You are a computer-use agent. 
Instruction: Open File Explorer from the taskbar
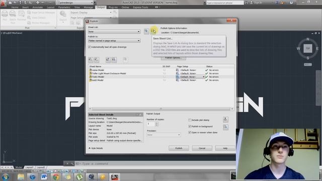pos(21,176)
